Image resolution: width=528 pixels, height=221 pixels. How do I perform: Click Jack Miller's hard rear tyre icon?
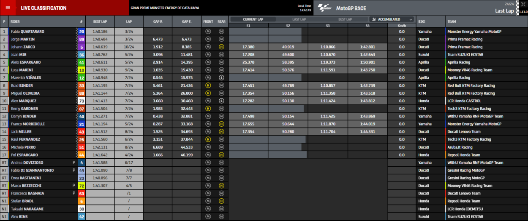click(x=221, y=132)
